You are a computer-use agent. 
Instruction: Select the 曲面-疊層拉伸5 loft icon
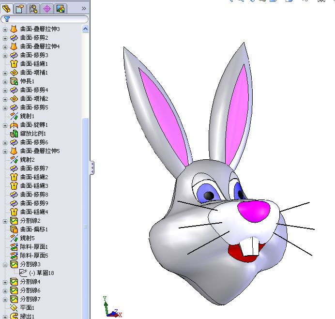click(14, 151)
